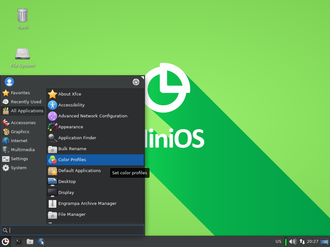Screen dimensions: 330x247
Task: Click the green bar indicator beside US
Action: [x=286, y=242]
